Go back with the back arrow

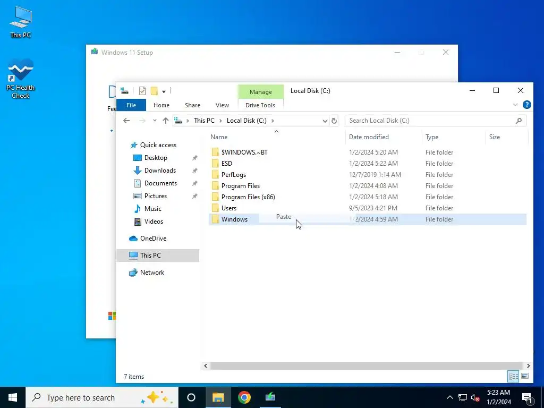(126, 121)
